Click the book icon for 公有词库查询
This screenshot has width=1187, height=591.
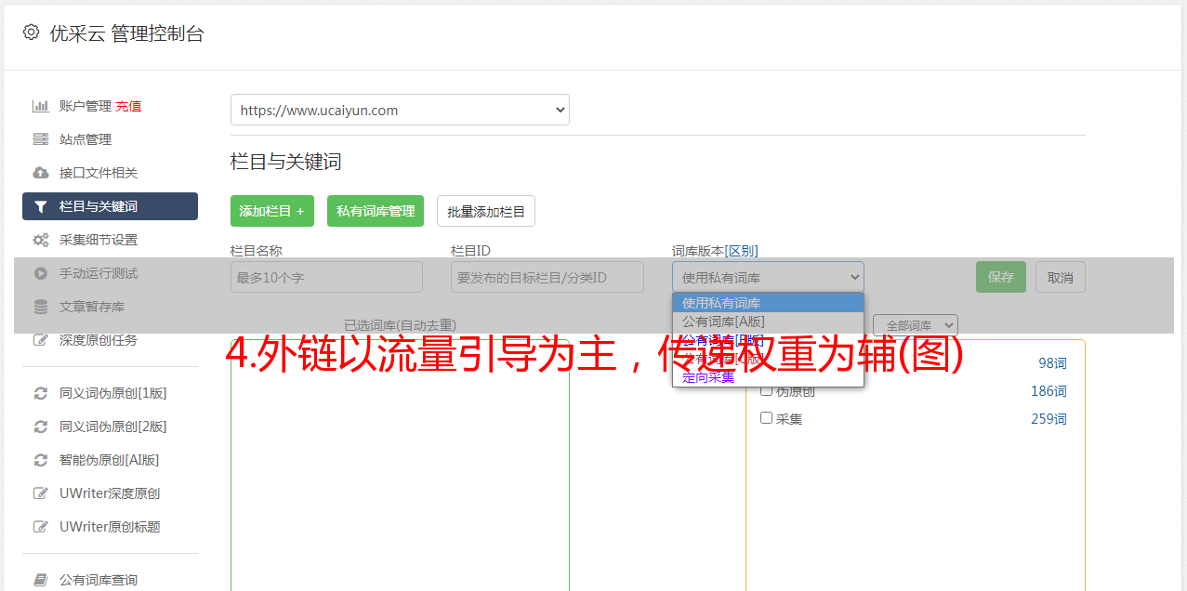[40, 580]
